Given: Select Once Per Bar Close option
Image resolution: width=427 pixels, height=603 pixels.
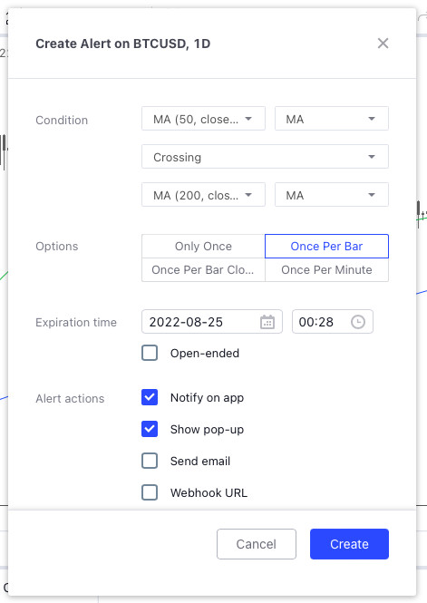Looking at the screenshot, I should pos(203,270).
